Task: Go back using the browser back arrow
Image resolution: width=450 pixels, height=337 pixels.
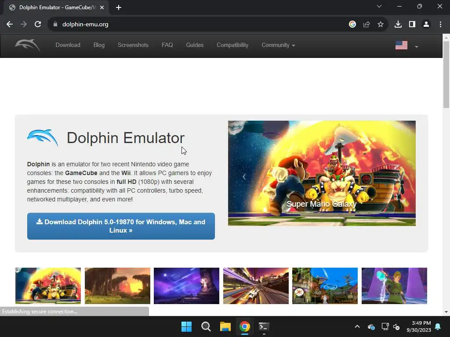Action: point(10,25)
